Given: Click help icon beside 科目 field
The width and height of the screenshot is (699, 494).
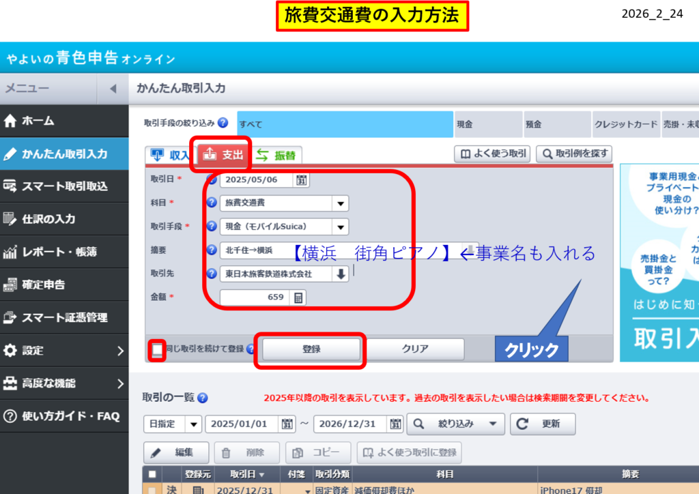Looking at the screenshot, I should tap(212, 203).
